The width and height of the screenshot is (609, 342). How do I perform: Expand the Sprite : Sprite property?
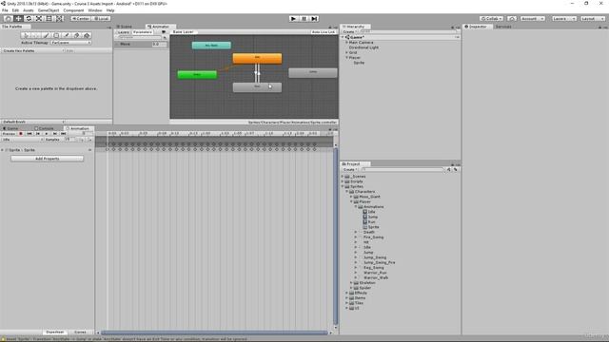click(x=3, y=150)
